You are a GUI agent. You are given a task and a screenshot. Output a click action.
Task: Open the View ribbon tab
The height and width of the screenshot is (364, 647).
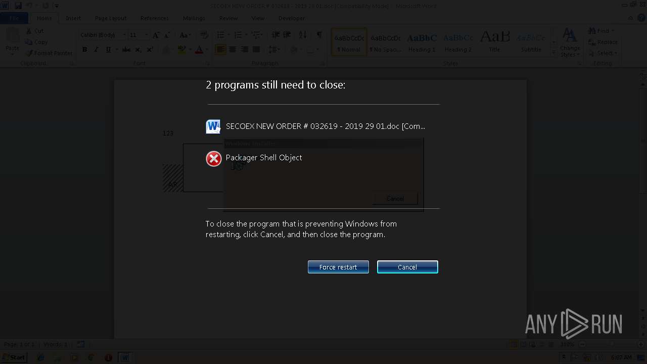(x=258, y=18)
